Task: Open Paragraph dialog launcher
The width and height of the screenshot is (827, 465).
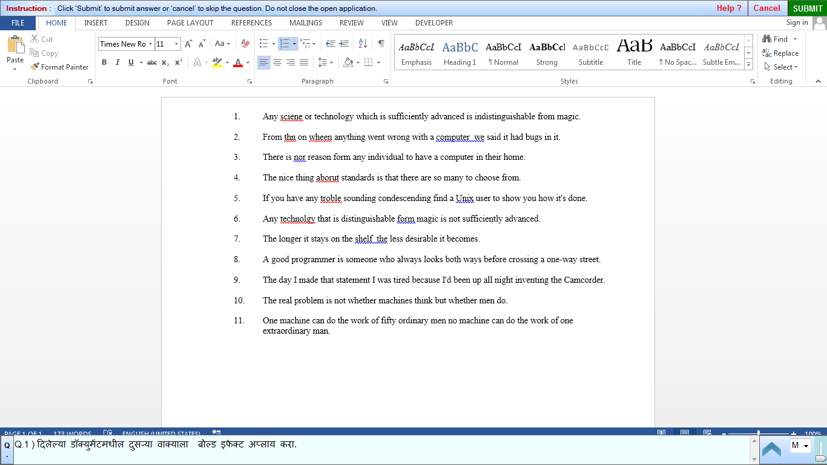Action: pos(386,81)
